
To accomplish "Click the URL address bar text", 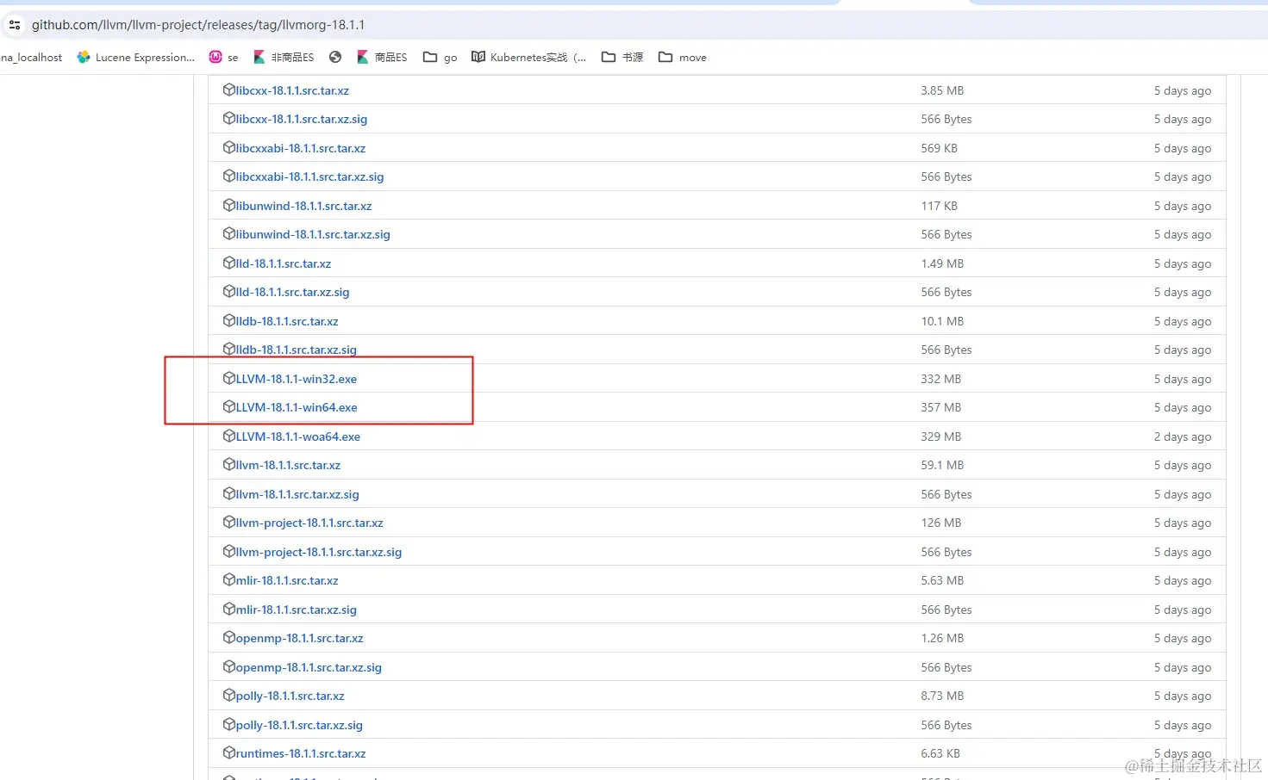I will [197, 25].
